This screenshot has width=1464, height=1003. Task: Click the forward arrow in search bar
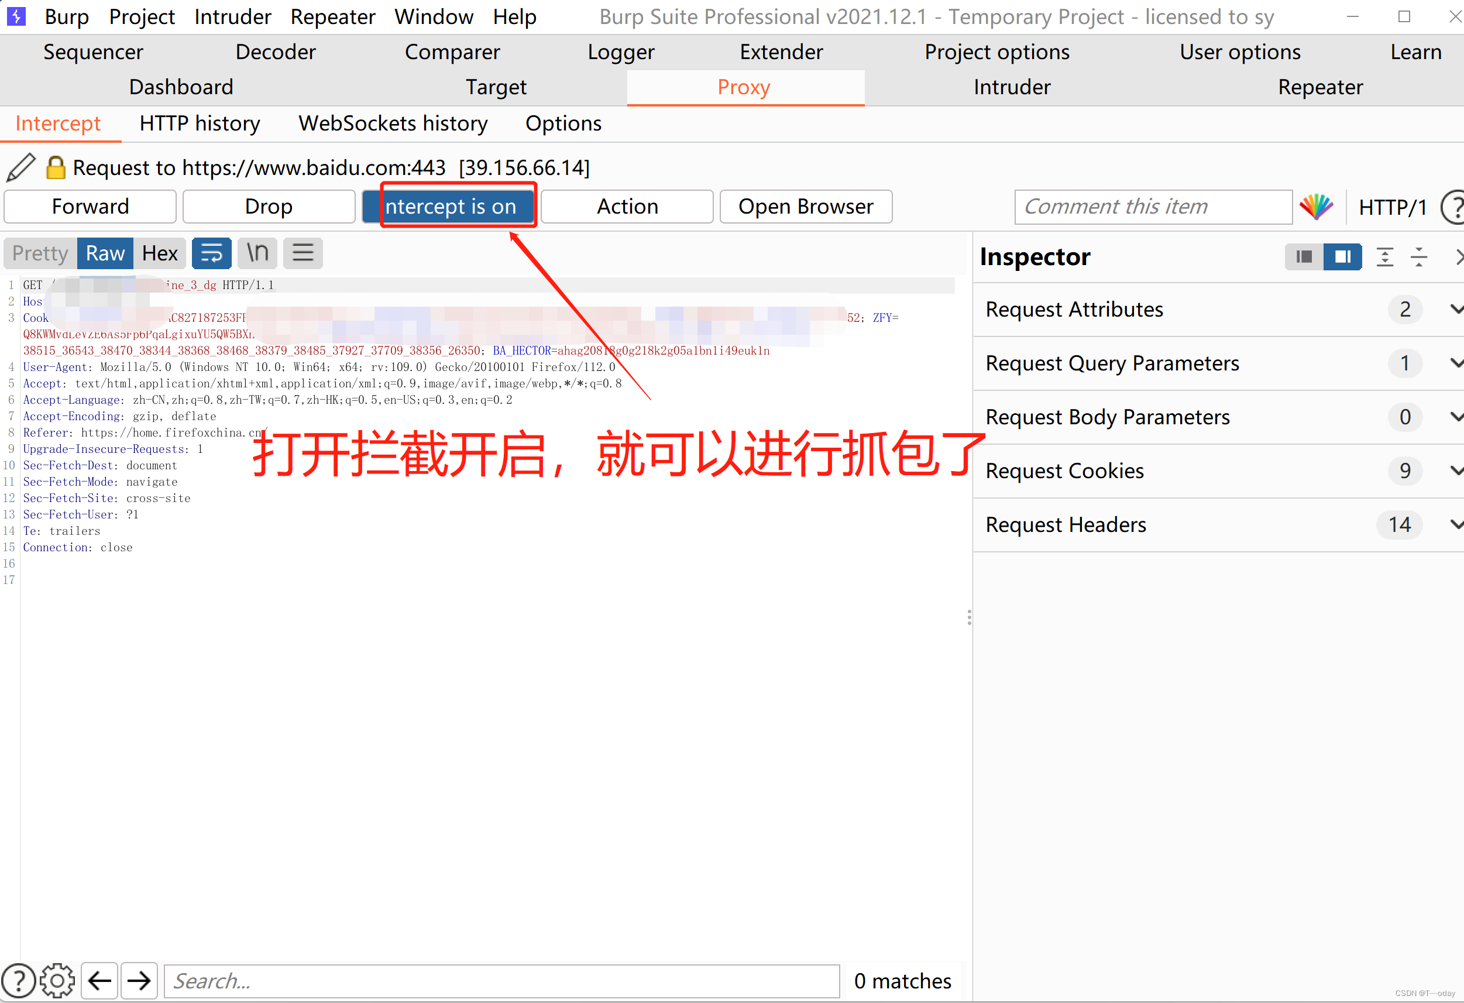[139, 981]
